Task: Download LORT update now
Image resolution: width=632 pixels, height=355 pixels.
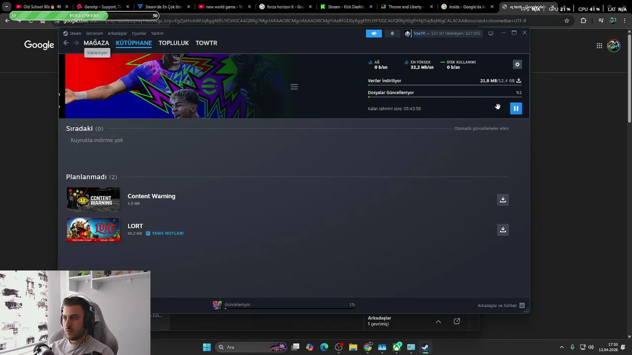Action: 503,230
